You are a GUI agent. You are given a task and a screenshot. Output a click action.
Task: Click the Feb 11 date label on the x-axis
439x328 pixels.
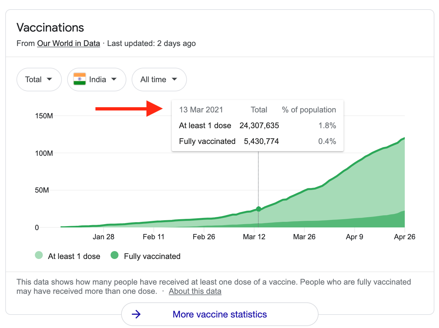coord(153,237)
